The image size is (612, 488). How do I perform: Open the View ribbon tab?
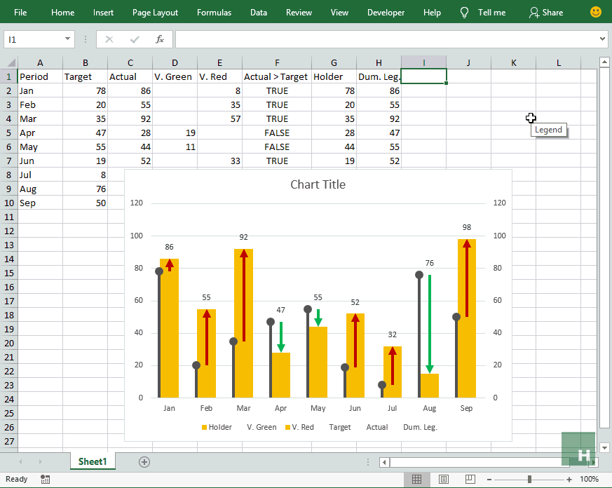pos(339,13)
